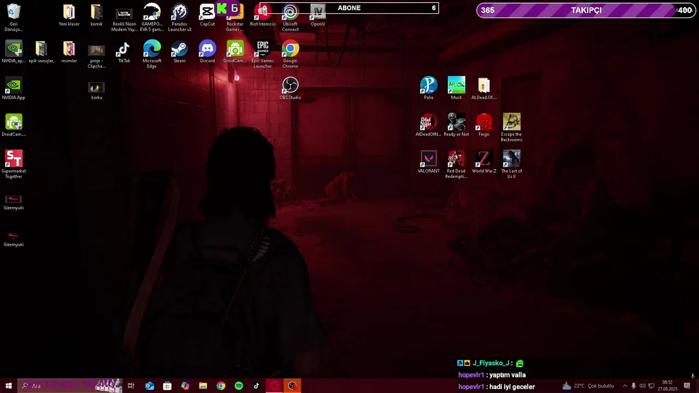Open the Muck game shortcut

click(457, 88)
